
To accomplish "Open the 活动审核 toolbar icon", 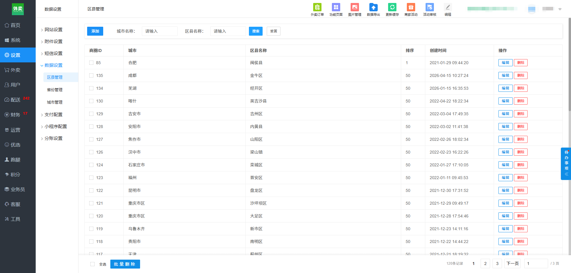I will [x=429, y=10].
